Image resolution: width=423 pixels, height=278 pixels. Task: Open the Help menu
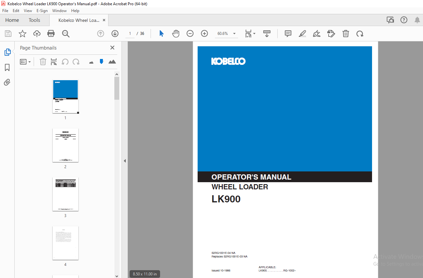(x=75, y=11)
